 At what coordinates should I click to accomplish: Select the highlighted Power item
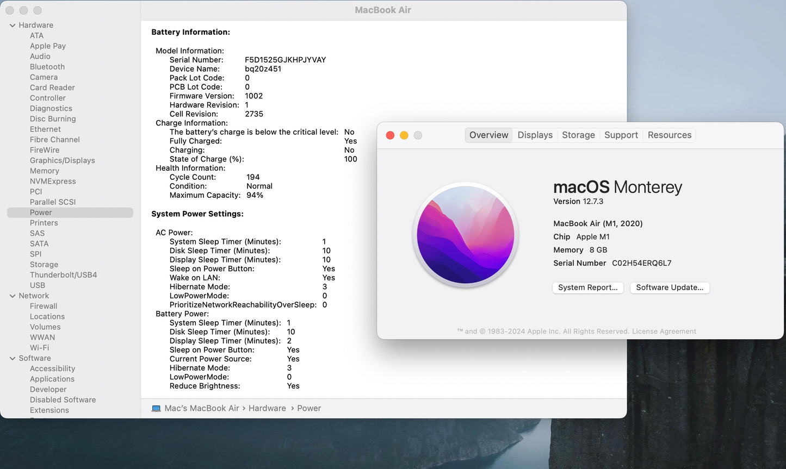point(70,212)
